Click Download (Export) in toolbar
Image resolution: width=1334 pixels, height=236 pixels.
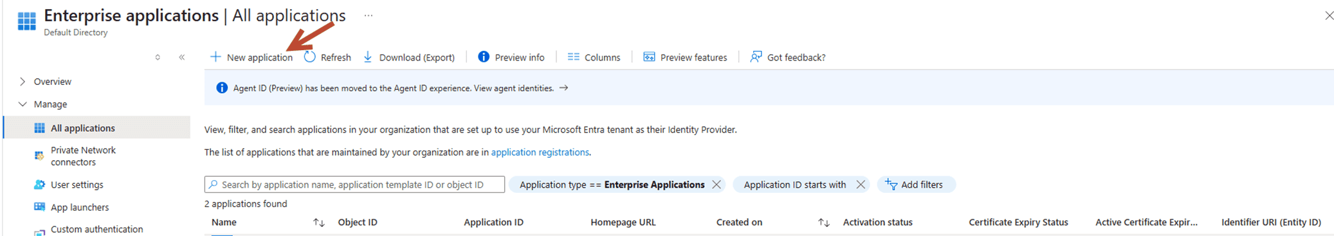tap(409, 57)
